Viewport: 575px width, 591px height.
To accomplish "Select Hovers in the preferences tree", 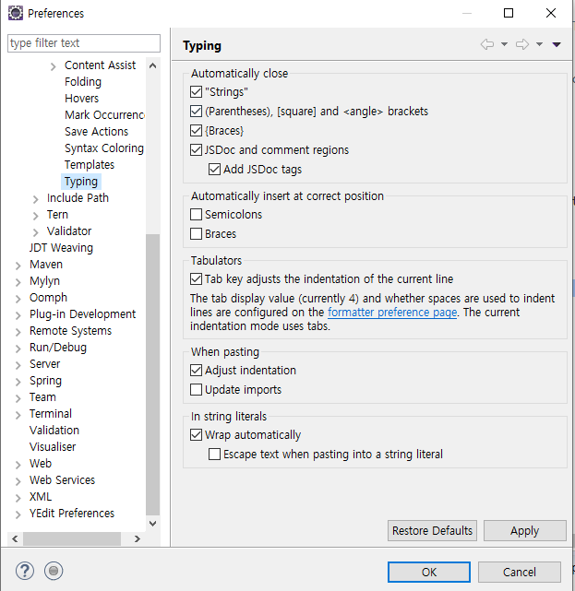I will click(x=81, y=99).
